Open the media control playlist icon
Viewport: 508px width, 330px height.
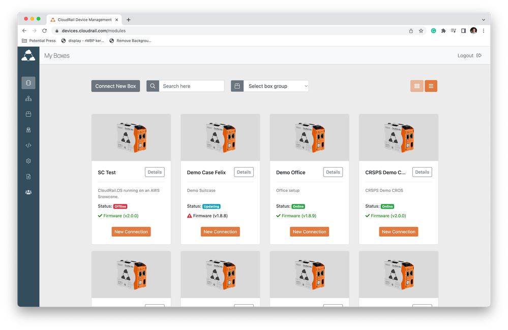tap(454, 31)
